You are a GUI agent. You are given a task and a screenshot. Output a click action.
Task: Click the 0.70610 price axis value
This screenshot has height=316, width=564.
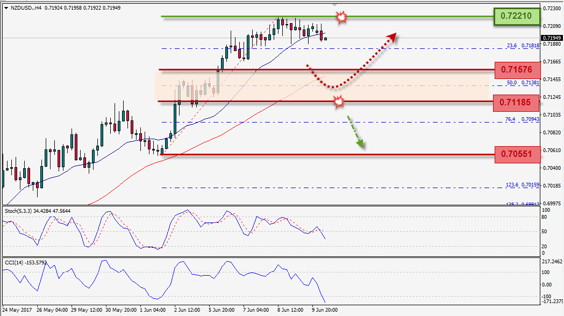552,150
